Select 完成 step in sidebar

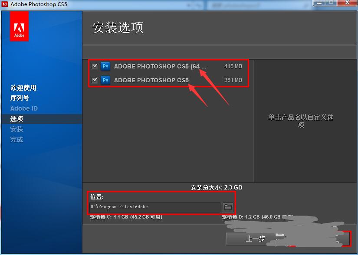[16, 140]
